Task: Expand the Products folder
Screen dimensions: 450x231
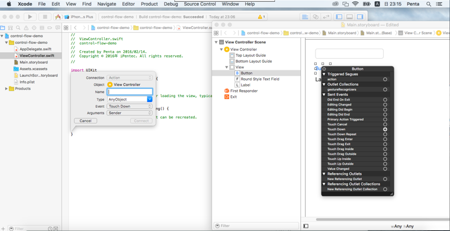Action: click(7, 89)
